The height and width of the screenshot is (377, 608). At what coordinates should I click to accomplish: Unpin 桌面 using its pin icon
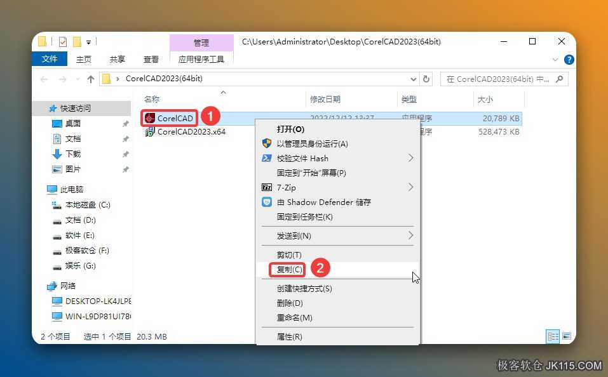(125, 124)
